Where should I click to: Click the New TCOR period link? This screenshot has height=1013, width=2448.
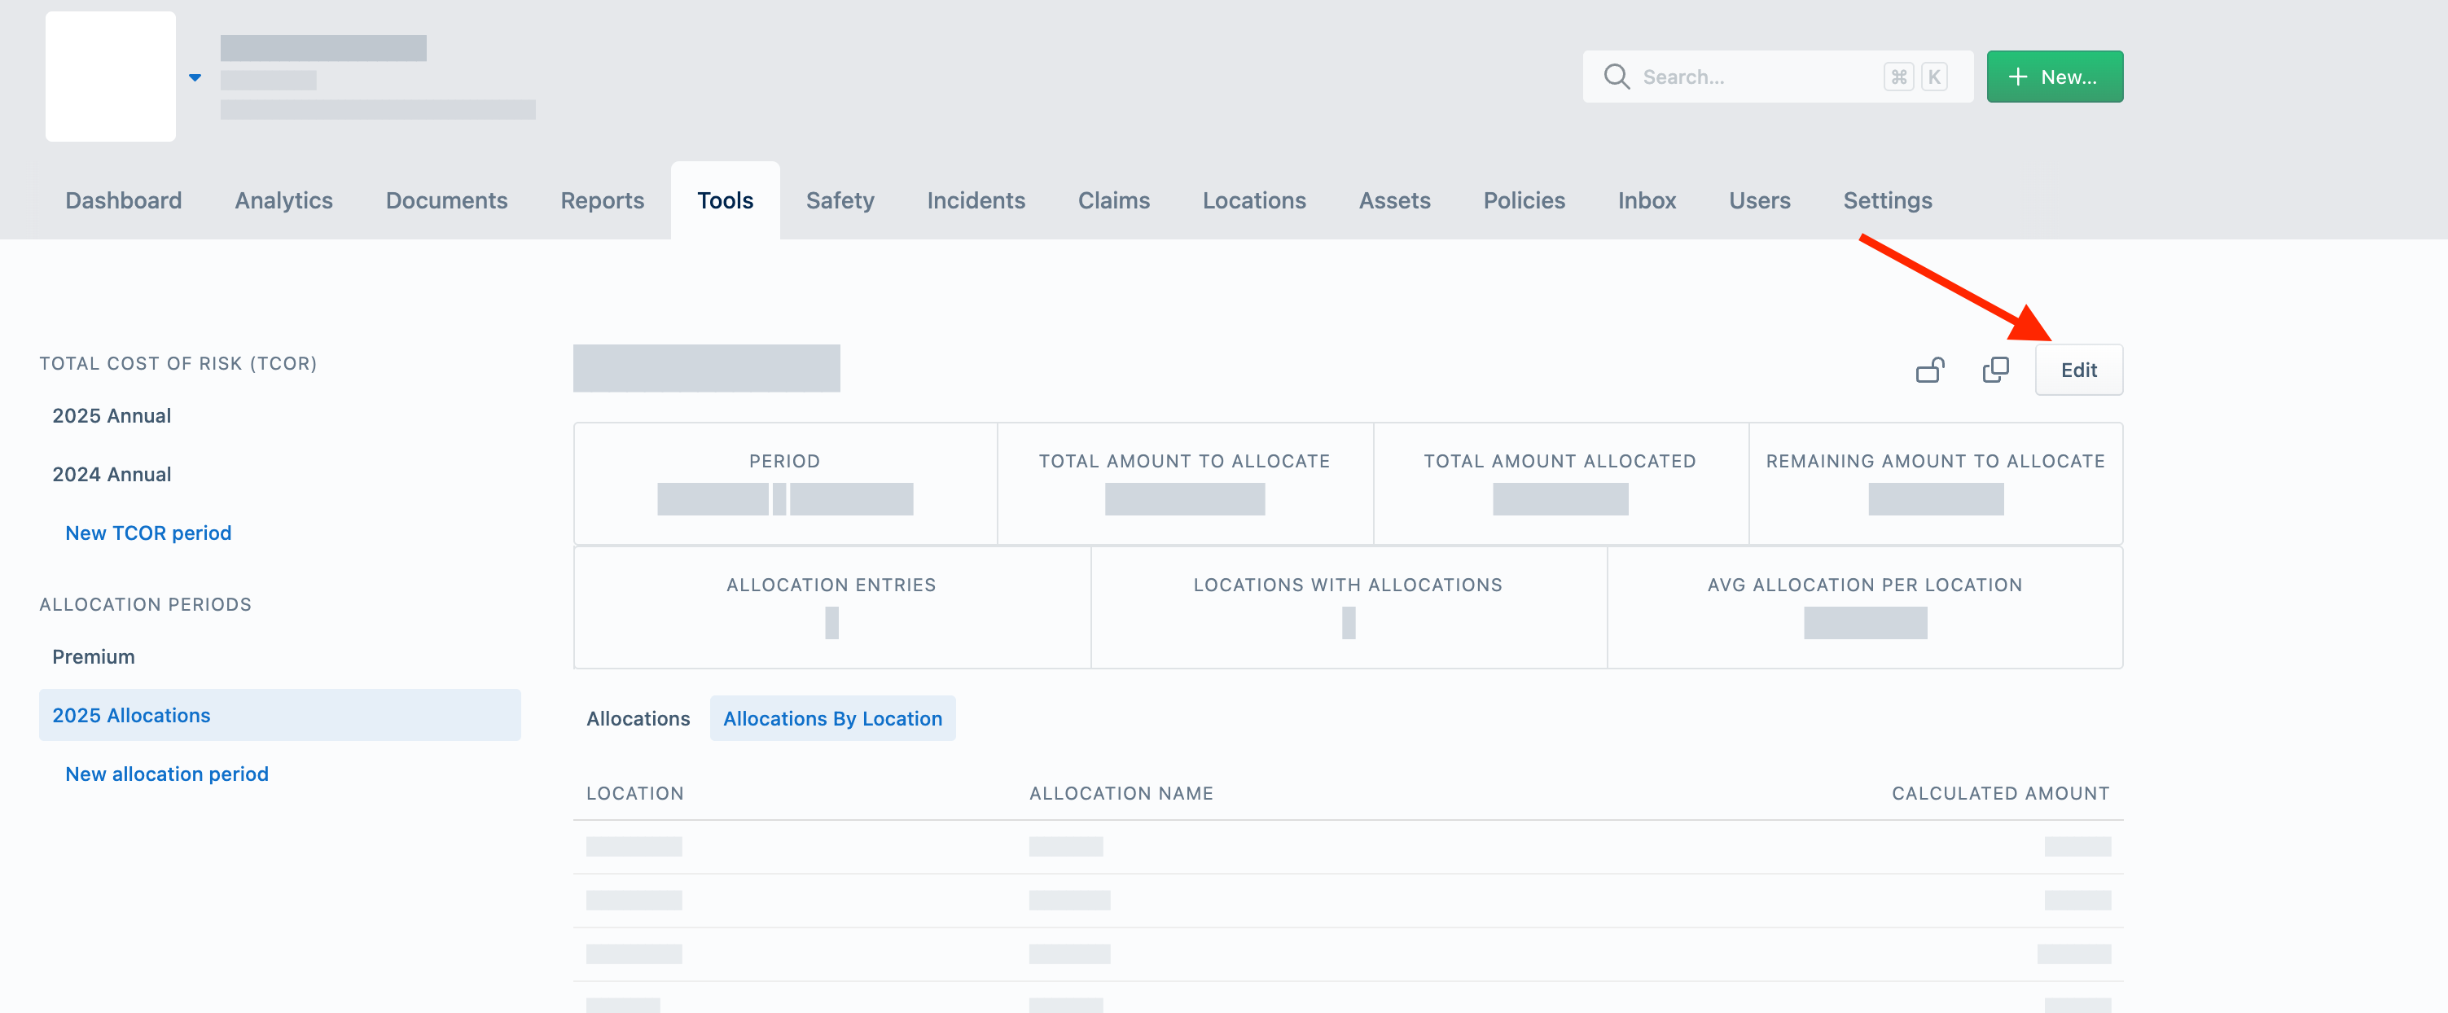(x=148, y=533)
